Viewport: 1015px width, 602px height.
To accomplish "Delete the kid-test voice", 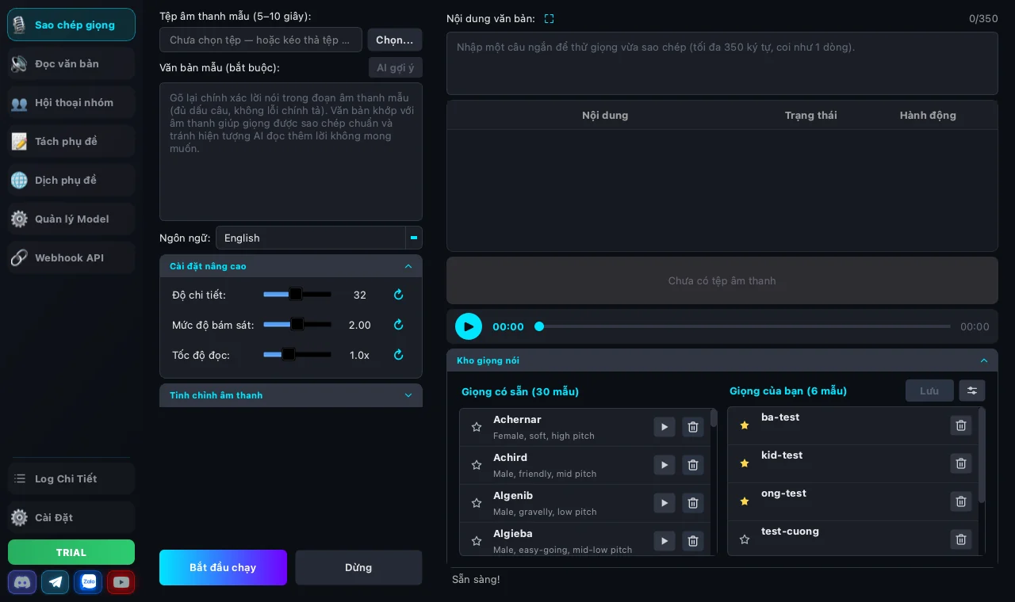I will point(961,463).
